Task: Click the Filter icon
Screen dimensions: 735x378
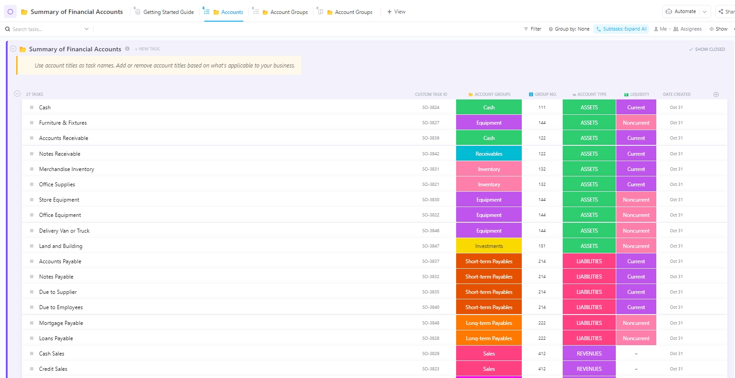Action: click(526, 29)
